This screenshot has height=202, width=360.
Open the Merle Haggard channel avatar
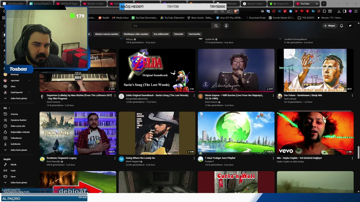[x=121, y=159]
